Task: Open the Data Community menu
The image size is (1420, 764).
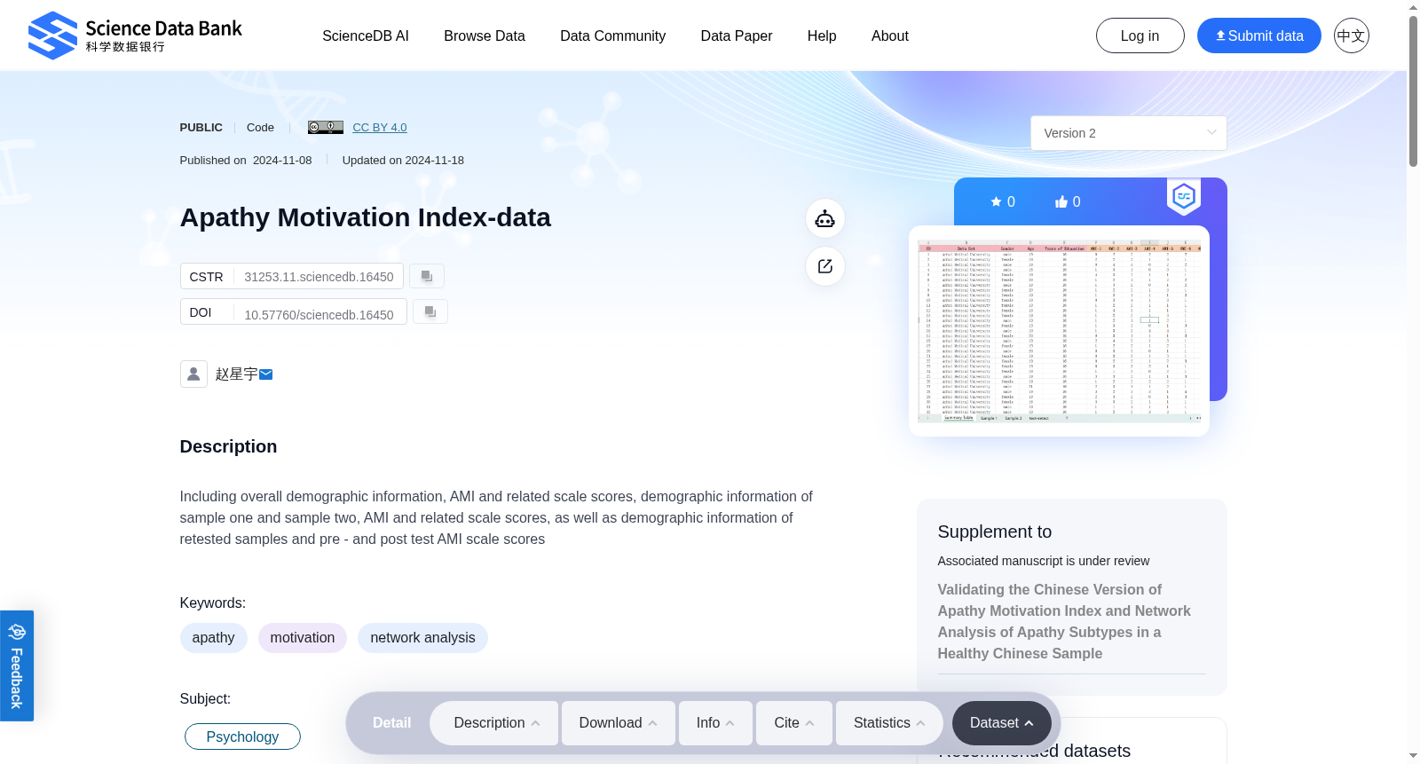Action: [612, 35]
